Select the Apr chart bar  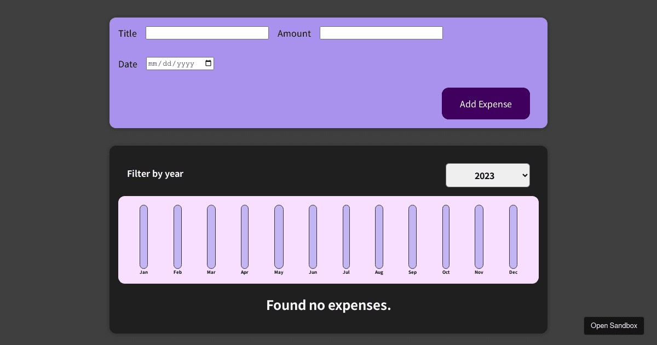(x=245, y=237)
